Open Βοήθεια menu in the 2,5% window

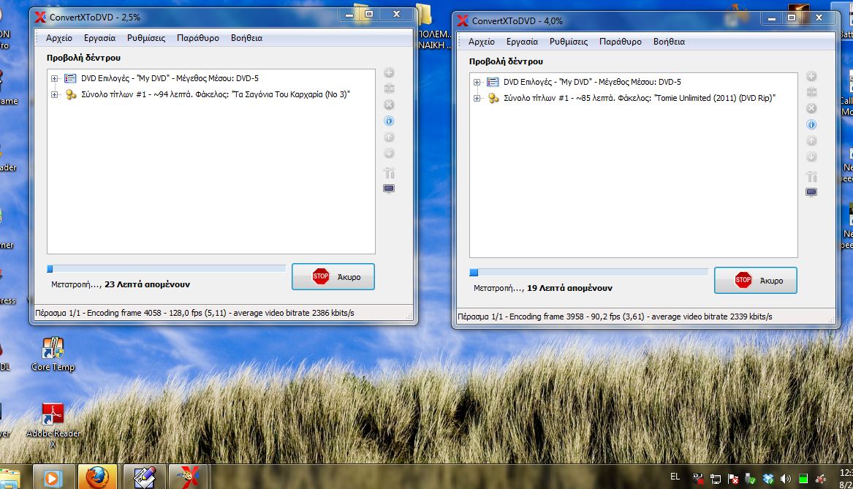pos(246,38)
